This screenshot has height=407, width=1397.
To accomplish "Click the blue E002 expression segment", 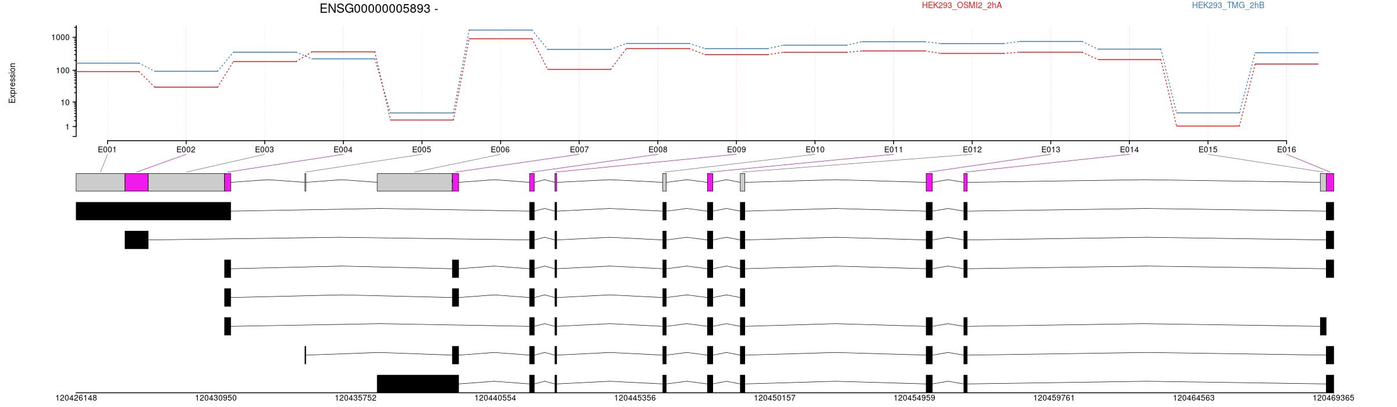I will (186, 71).
